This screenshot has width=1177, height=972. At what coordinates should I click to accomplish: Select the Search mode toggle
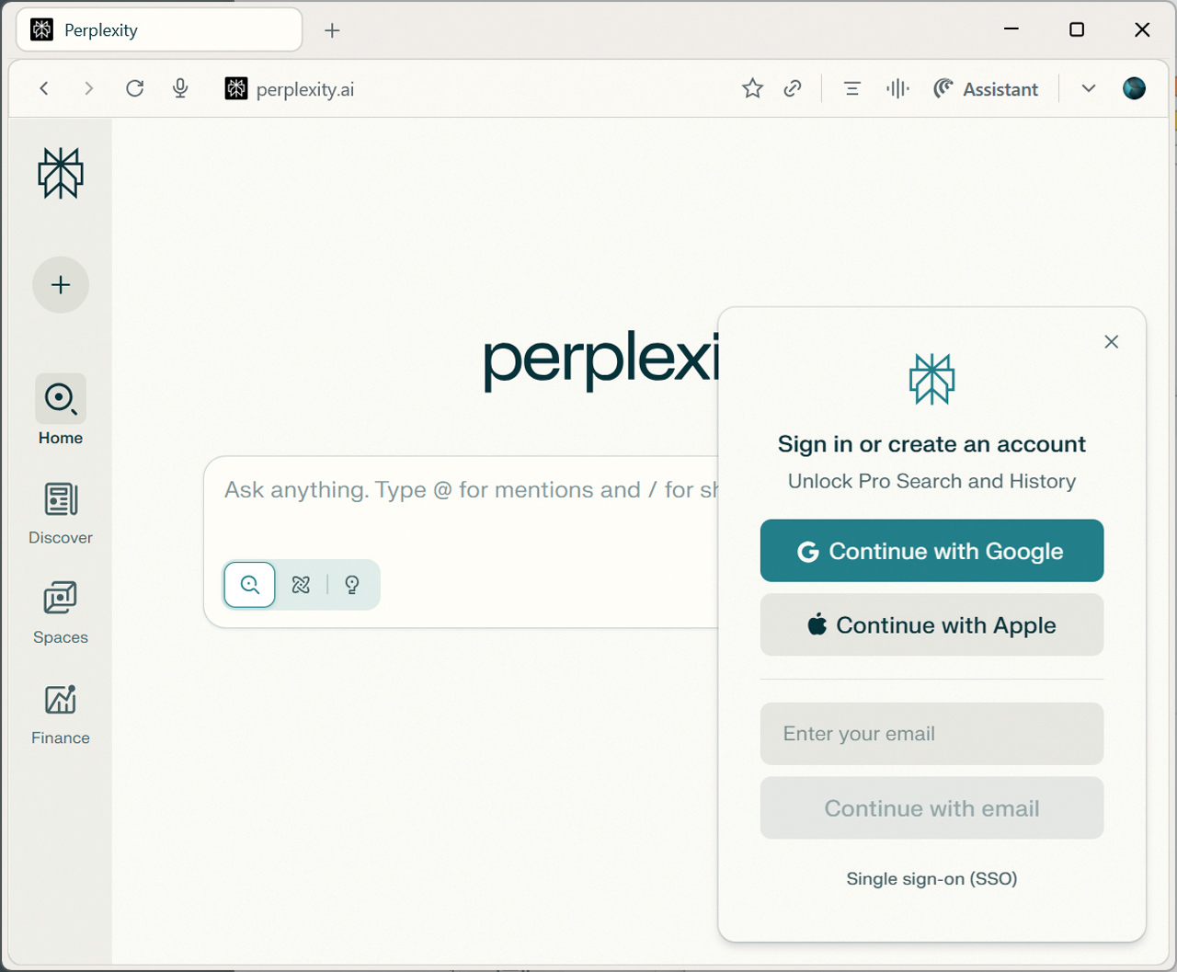(249, 585)
